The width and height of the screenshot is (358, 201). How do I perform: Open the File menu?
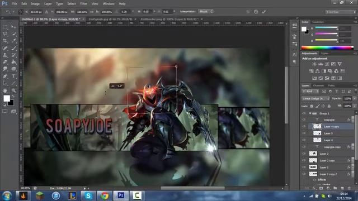(x=15, y=4)
